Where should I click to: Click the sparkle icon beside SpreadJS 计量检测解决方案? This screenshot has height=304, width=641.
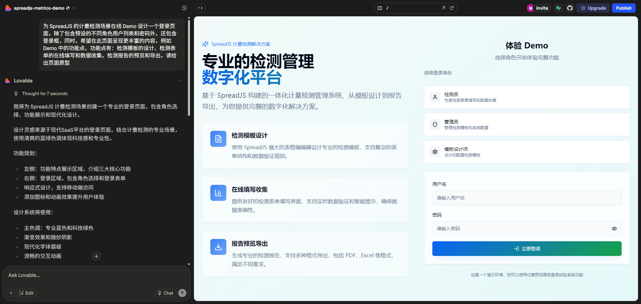[x=205, y=44]
